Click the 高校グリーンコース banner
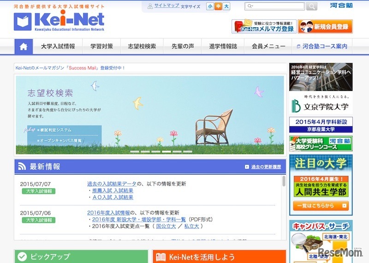The image size is (369, 263). (321, 143)
